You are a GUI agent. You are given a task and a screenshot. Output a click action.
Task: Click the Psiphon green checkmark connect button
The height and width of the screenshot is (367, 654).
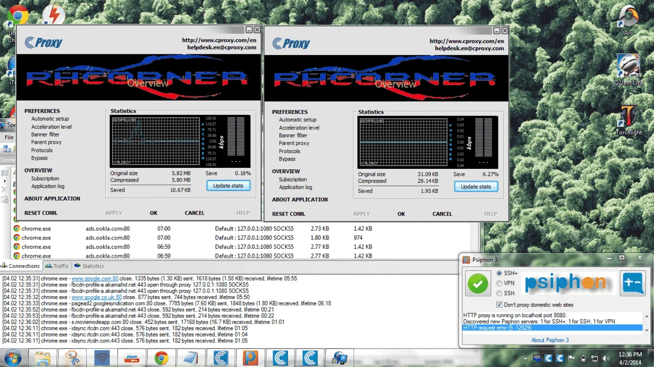click(x=478, y=283)
